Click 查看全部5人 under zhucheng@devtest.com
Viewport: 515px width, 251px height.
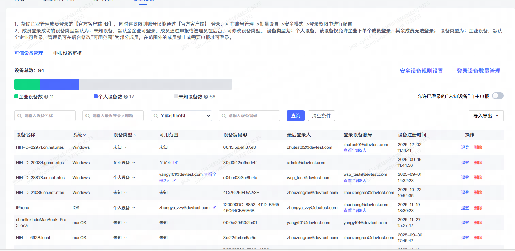(x=355, y=211)
